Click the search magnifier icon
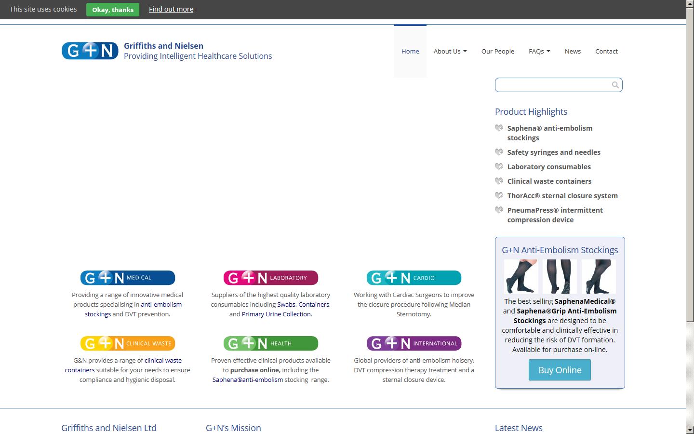694x434 pixels. [x=615, y=85]
